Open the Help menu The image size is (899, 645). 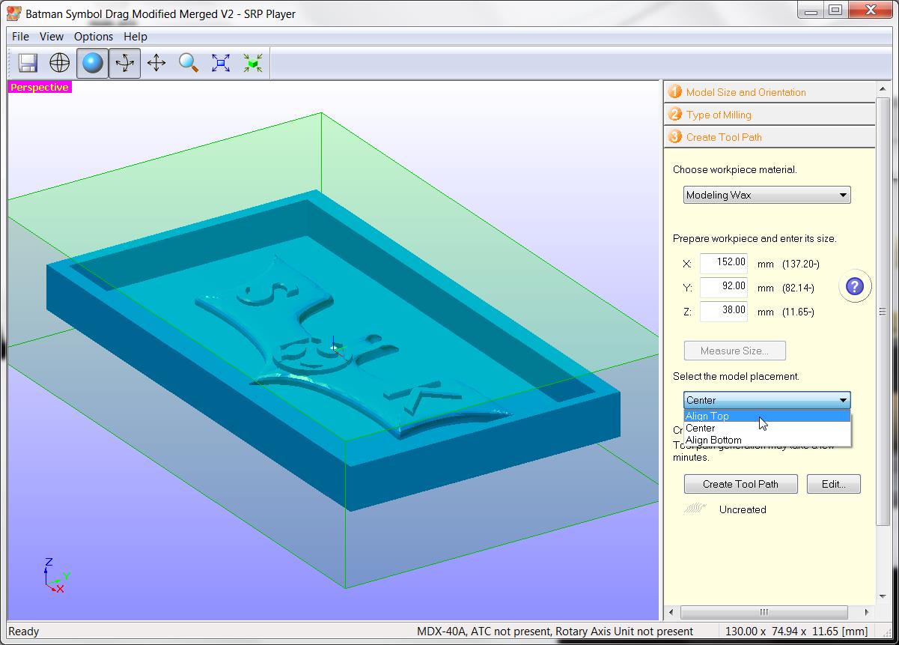click(x=135, y=36)
